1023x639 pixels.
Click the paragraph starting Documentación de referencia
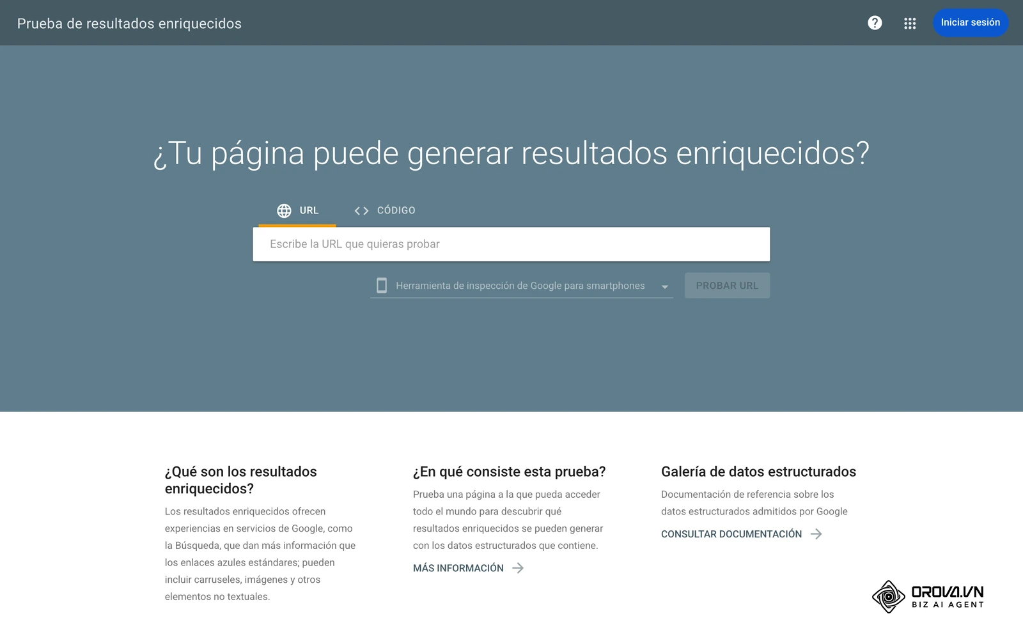(754, 503)
